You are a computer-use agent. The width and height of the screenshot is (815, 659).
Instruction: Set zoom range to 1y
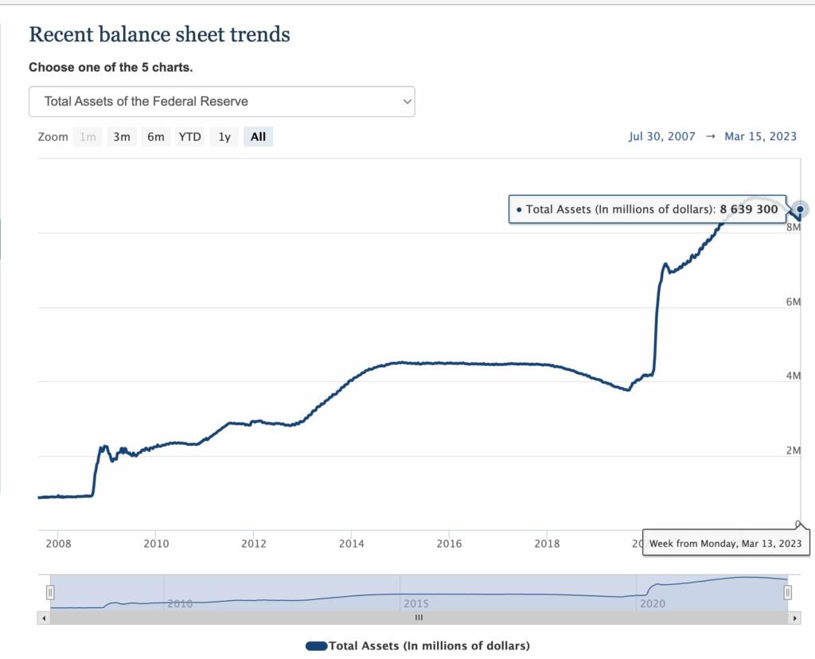(x=224, y=137)
